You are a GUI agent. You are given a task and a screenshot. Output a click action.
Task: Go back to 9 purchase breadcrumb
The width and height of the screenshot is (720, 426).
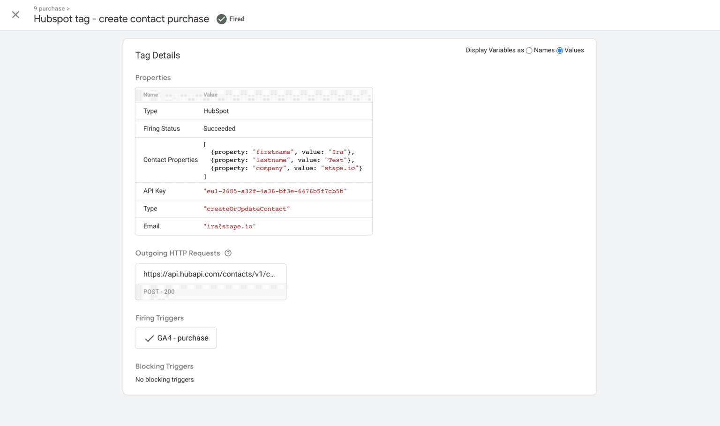point(49,8)
